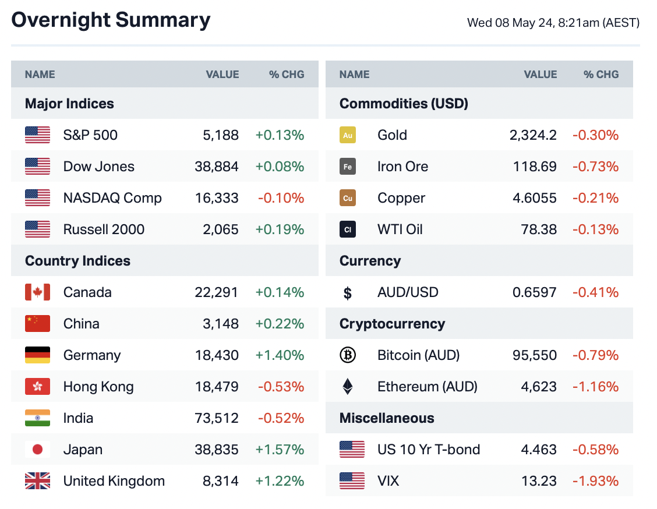Click the Major Indices section heading

69,104
